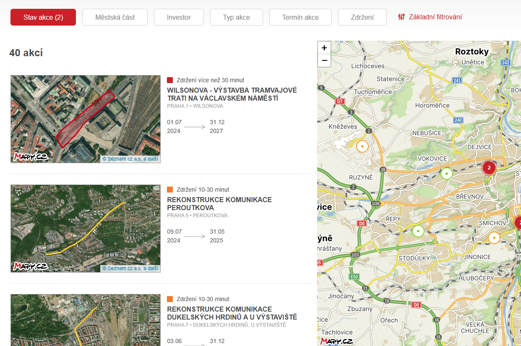This screenshot has height=346, width=521.
Task: Click the orange delay swatch for Peroutkova
Action: pos(170,190)
